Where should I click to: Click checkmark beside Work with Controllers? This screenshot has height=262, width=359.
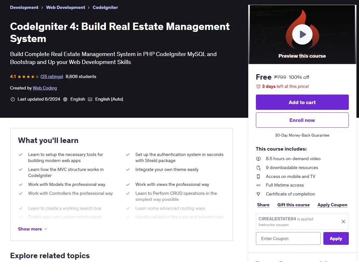(x=21, y=193)
